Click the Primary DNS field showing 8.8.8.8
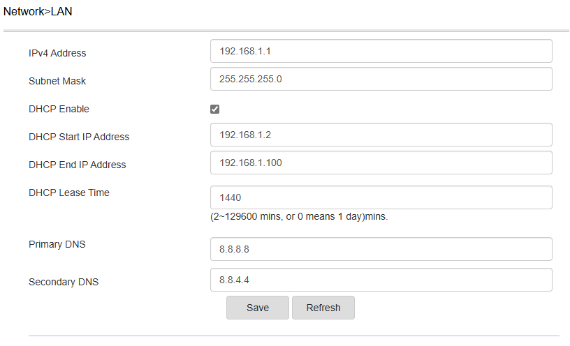 pyautogui.click(x=381, y=249)
